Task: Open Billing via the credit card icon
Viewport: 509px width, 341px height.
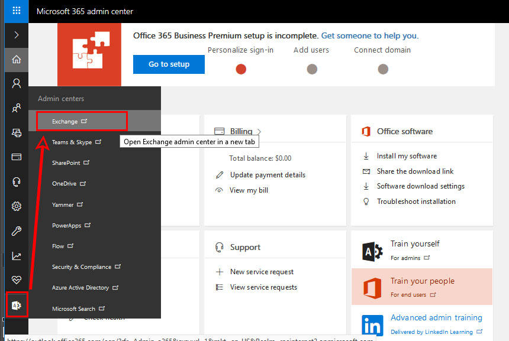Action: tap(16, 157)
